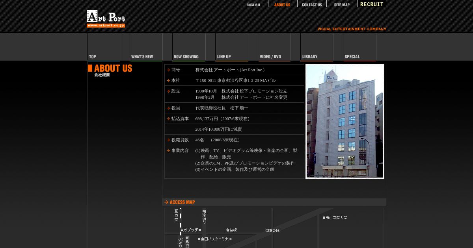473x248 pixels.
Task: Click business item (2)企業のCM、PR
Action: coord(245,163)
